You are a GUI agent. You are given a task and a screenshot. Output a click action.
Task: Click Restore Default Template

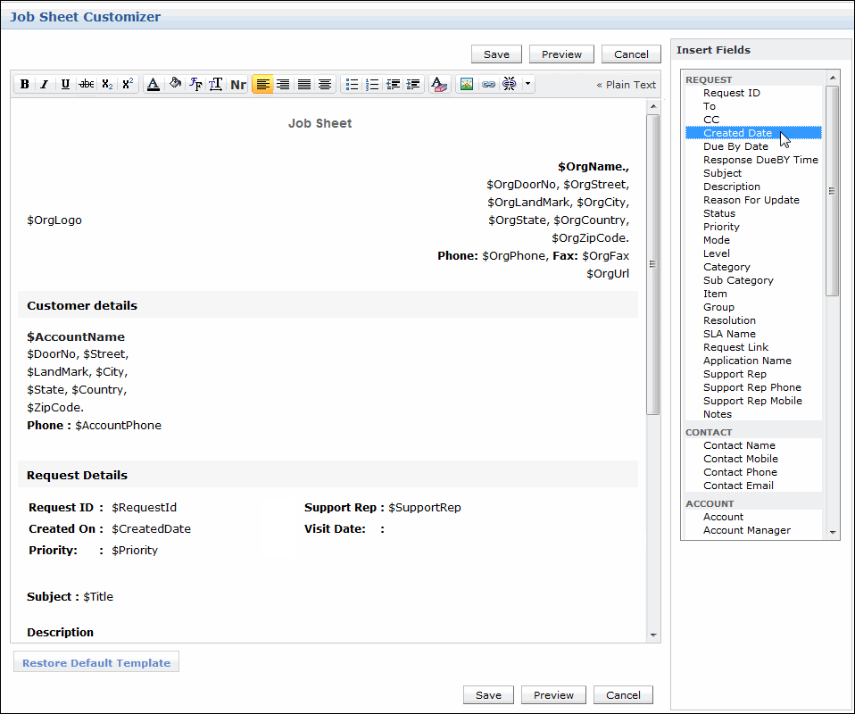96,662
